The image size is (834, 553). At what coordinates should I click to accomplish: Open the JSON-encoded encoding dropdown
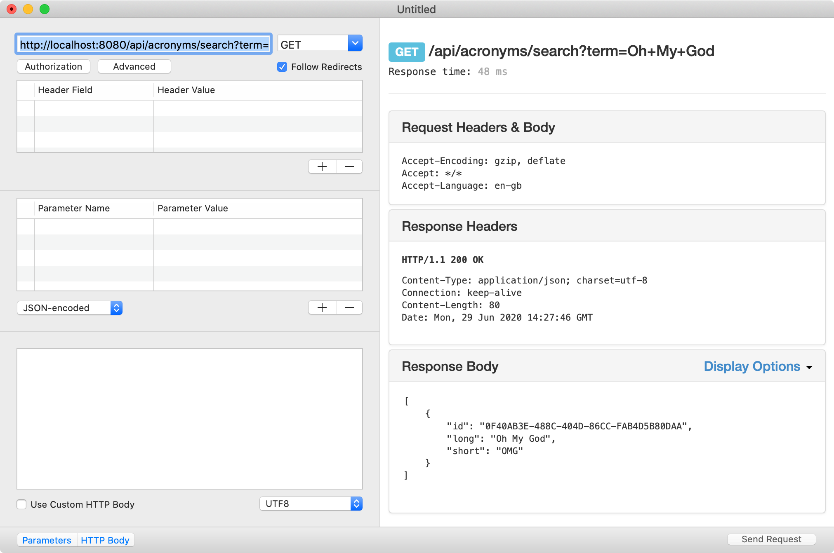[x=70, y=308]
